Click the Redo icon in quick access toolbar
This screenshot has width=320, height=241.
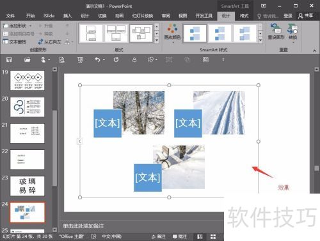(x=116, y=60)
